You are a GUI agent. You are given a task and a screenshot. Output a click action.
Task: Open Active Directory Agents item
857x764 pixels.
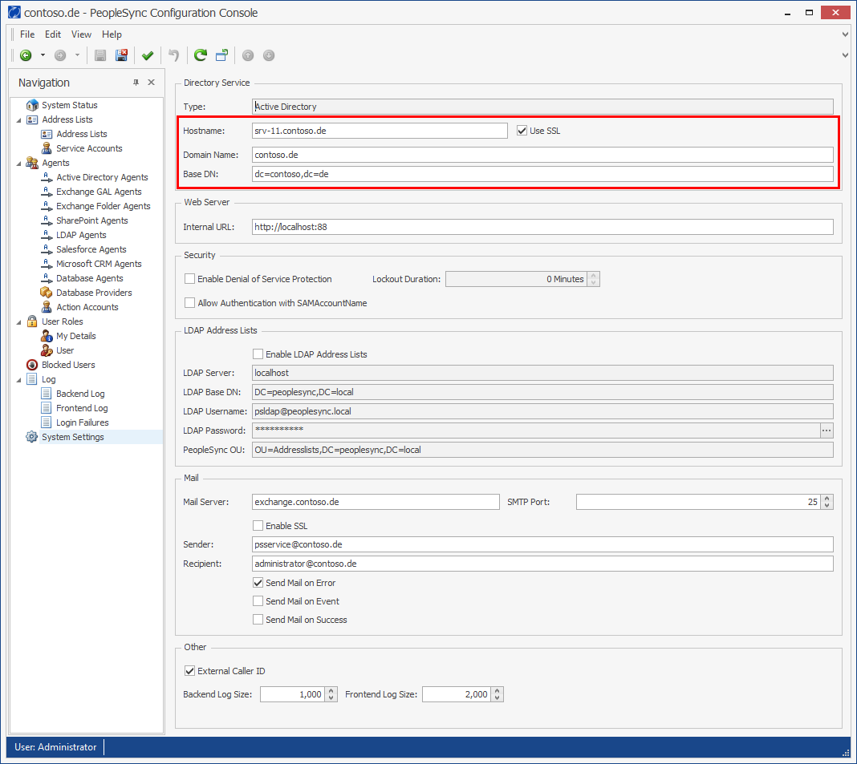pos(102,177)
